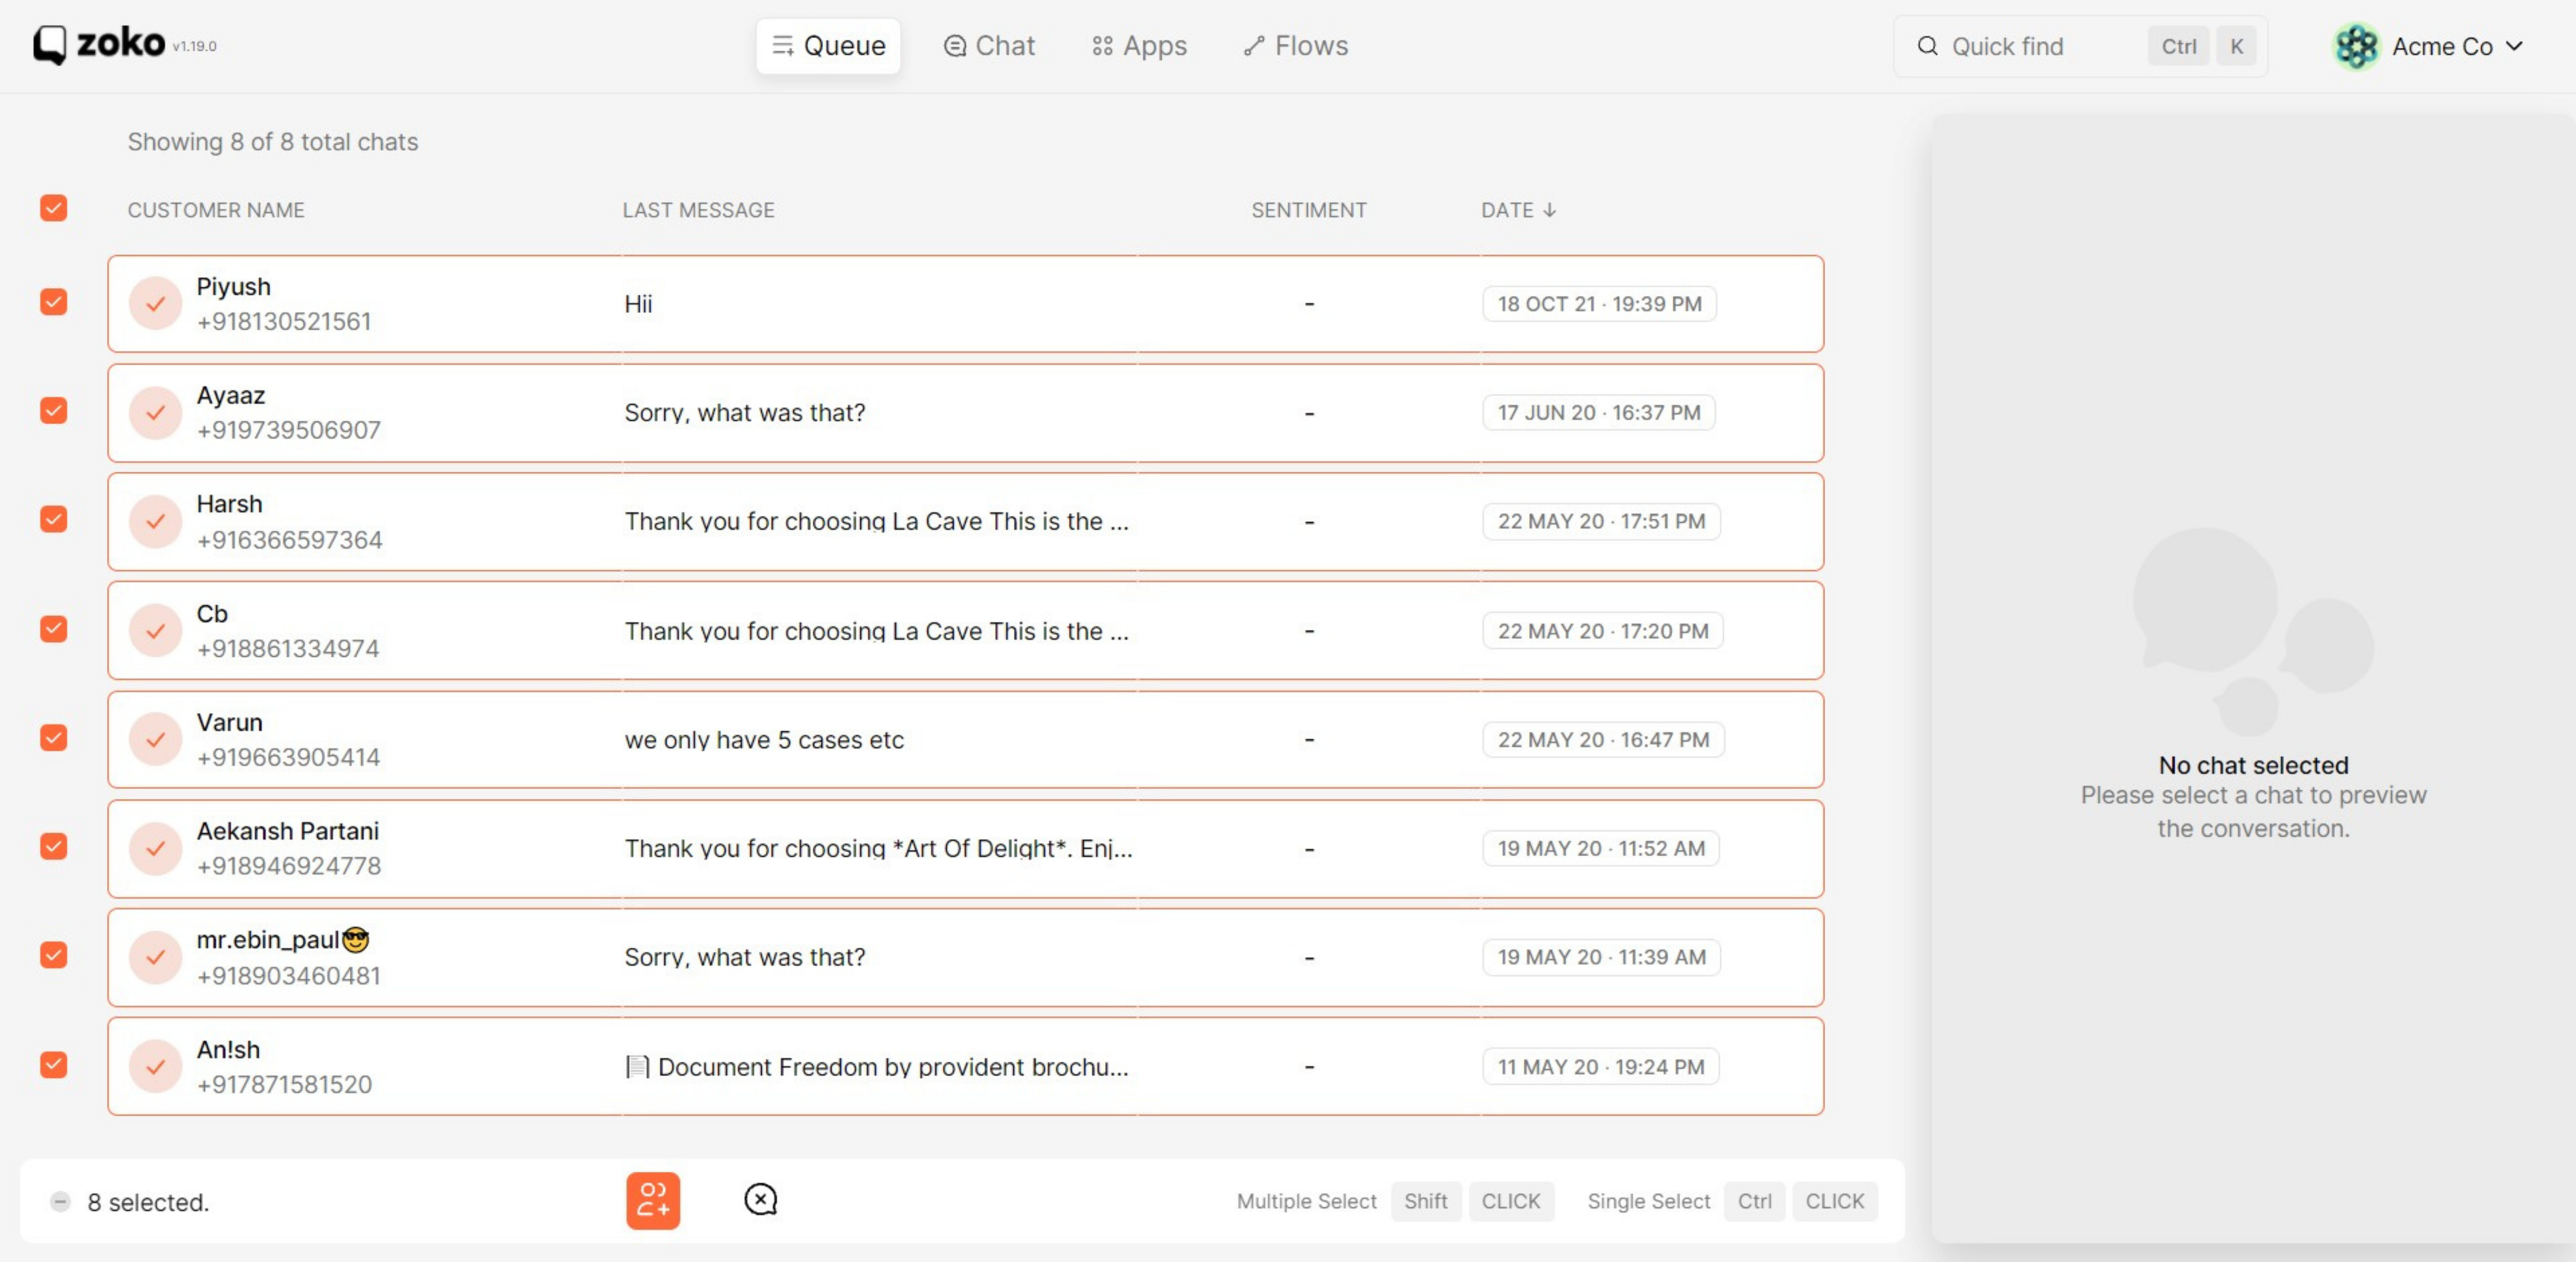
Task: Click the round check avatar for Aekansh Partani
Action: coord(155,848)
